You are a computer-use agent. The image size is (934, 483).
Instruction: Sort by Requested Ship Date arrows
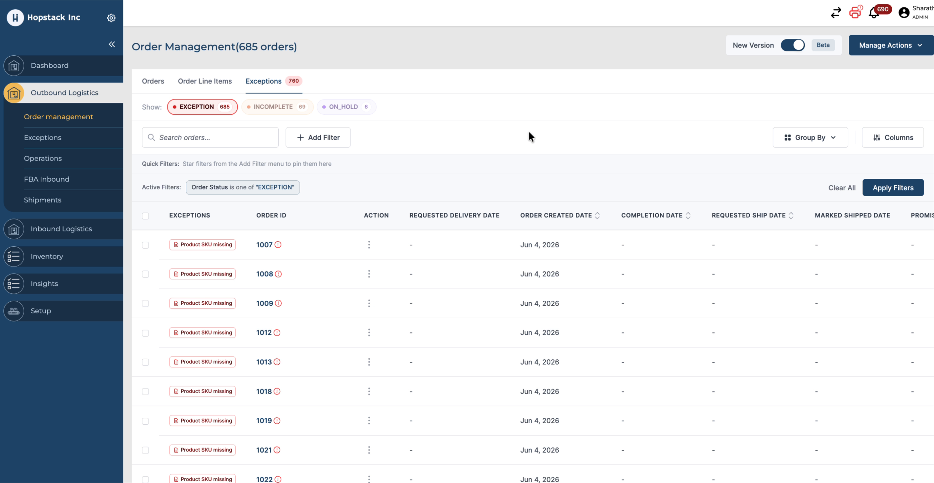pyautogui.click(x=791, y=216)
